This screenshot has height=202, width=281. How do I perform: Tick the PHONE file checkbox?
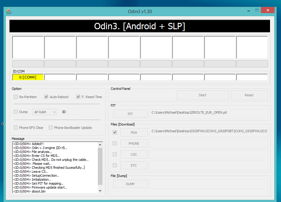click(115, 144)
